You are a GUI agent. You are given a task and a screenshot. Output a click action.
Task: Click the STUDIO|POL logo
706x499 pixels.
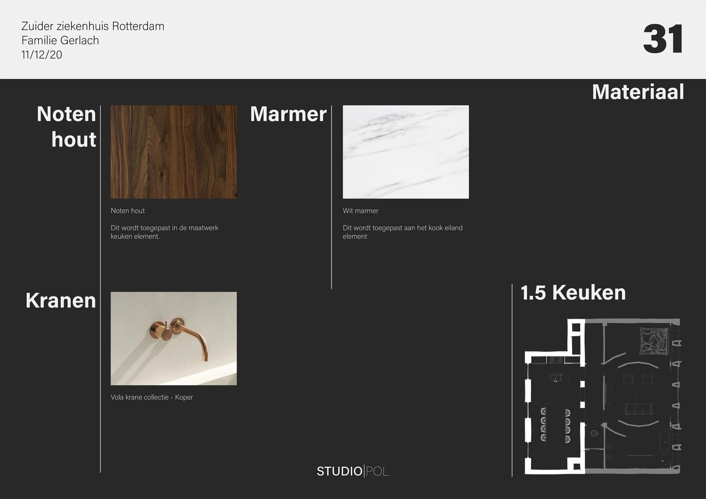click(x=353, y=471)
